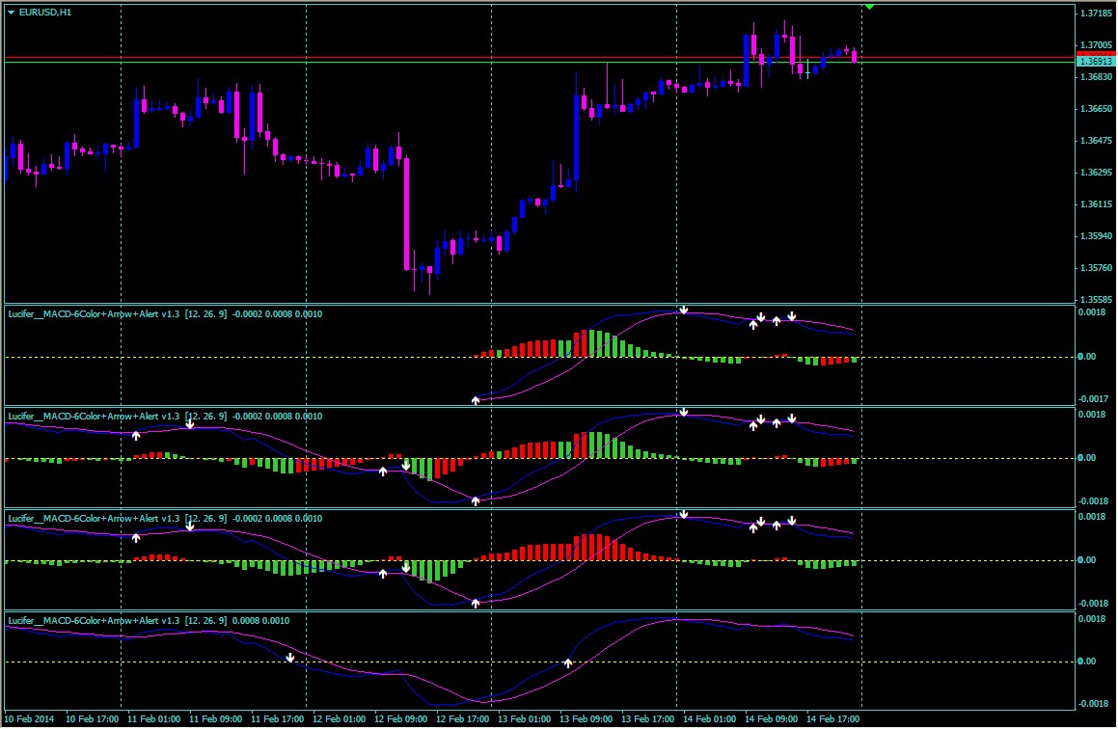Click the 1.35585 price at scale bottom

[1093, 299]
